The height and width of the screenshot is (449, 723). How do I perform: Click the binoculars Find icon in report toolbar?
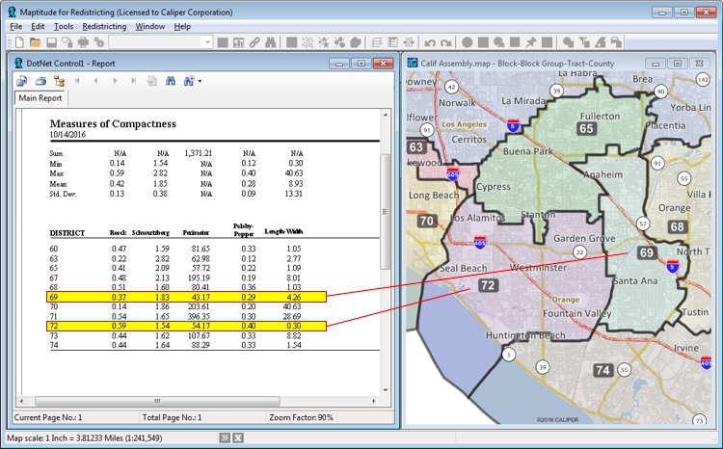171,81
